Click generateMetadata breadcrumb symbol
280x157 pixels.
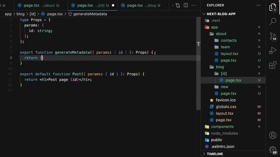pos(90,14)
